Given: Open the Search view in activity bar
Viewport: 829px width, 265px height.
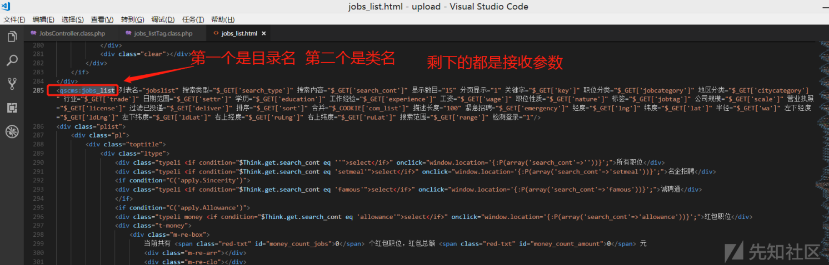Looking at the screenshot, I should 12,60.
